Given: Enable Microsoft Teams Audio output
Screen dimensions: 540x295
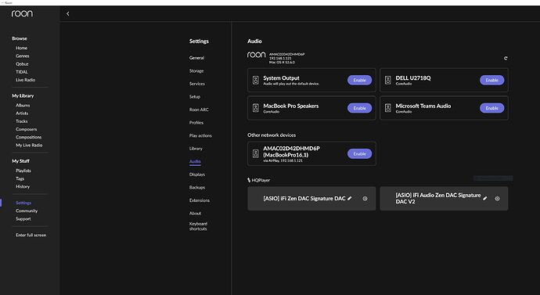Looking at the screenshot, I should pos(491,108).
